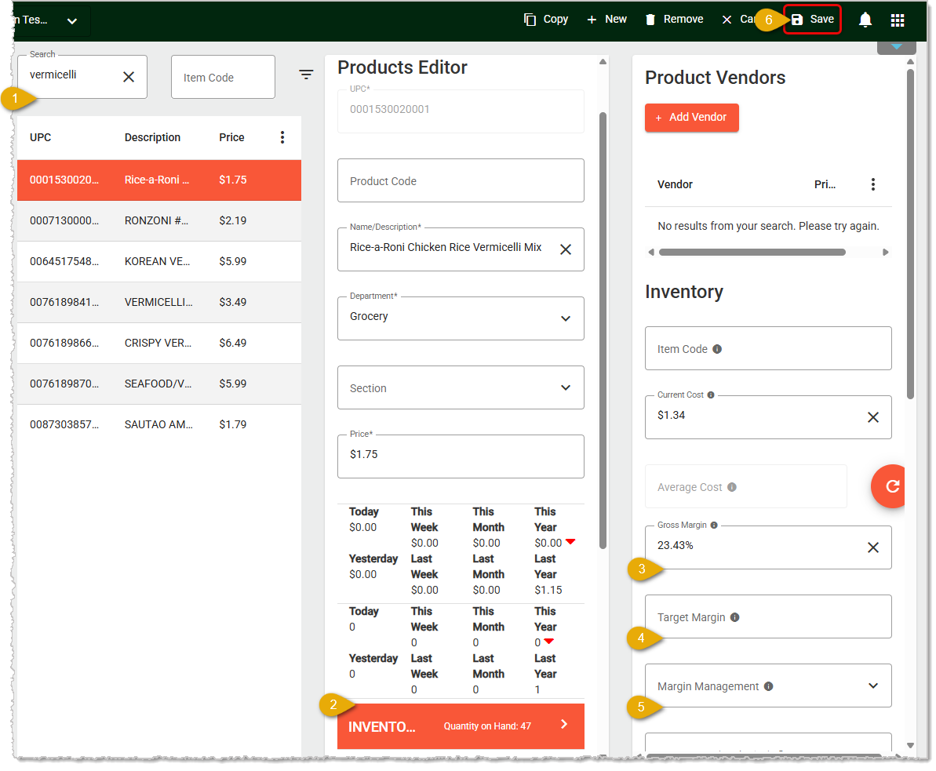Select the SAUTAO AM... product row

point(158,425)
